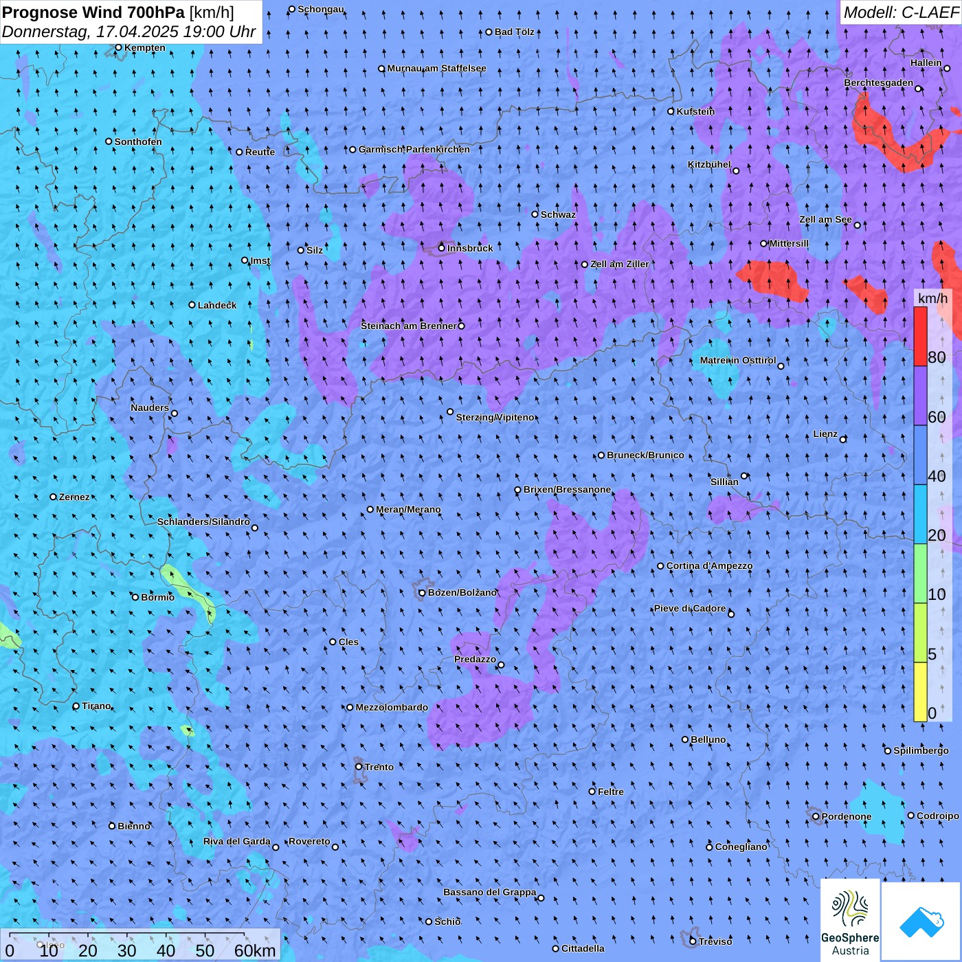Click the Schio town label
The width and height of the screenshot is (962, 962).
point(447,921)
